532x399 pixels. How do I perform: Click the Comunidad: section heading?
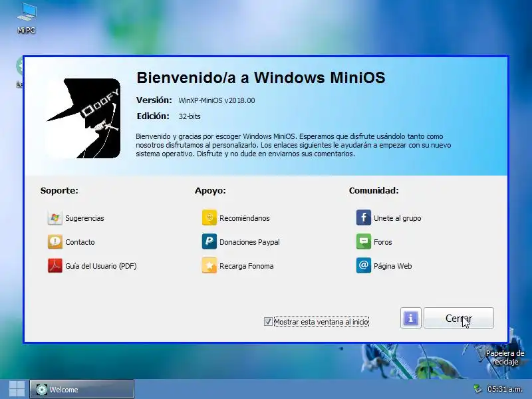tap(374, 190)
